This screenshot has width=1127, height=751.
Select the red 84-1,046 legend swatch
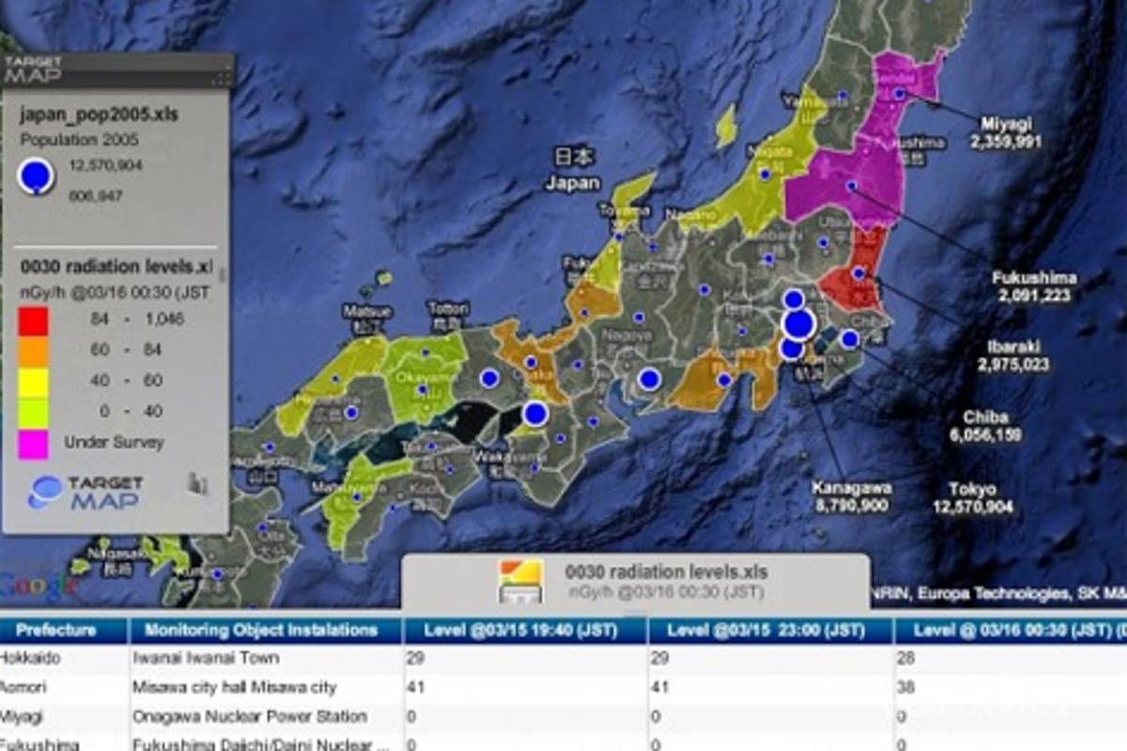click(33, 319)
